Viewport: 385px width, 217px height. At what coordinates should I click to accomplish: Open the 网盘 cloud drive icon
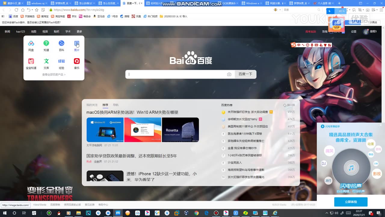31,43
